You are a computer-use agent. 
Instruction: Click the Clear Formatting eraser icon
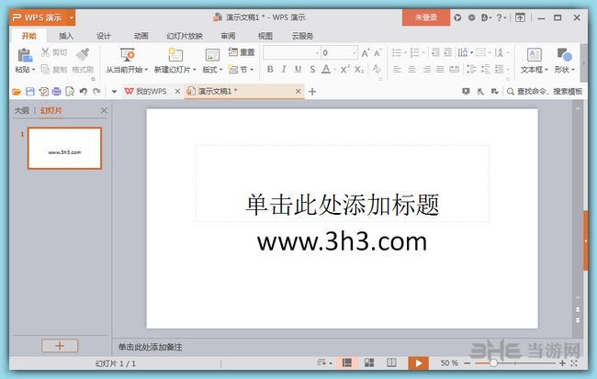(x=377, y=69)
